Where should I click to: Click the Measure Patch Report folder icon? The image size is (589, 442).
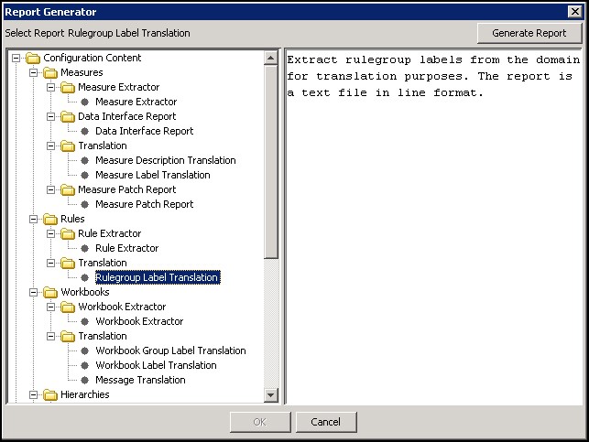[x=68, y=189]
